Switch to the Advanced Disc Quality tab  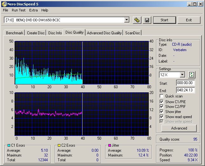[104, 33]
